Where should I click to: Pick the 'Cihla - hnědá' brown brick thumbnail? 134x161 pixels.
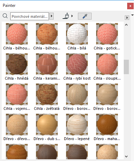pyautogui.click(x=17, y=64)
